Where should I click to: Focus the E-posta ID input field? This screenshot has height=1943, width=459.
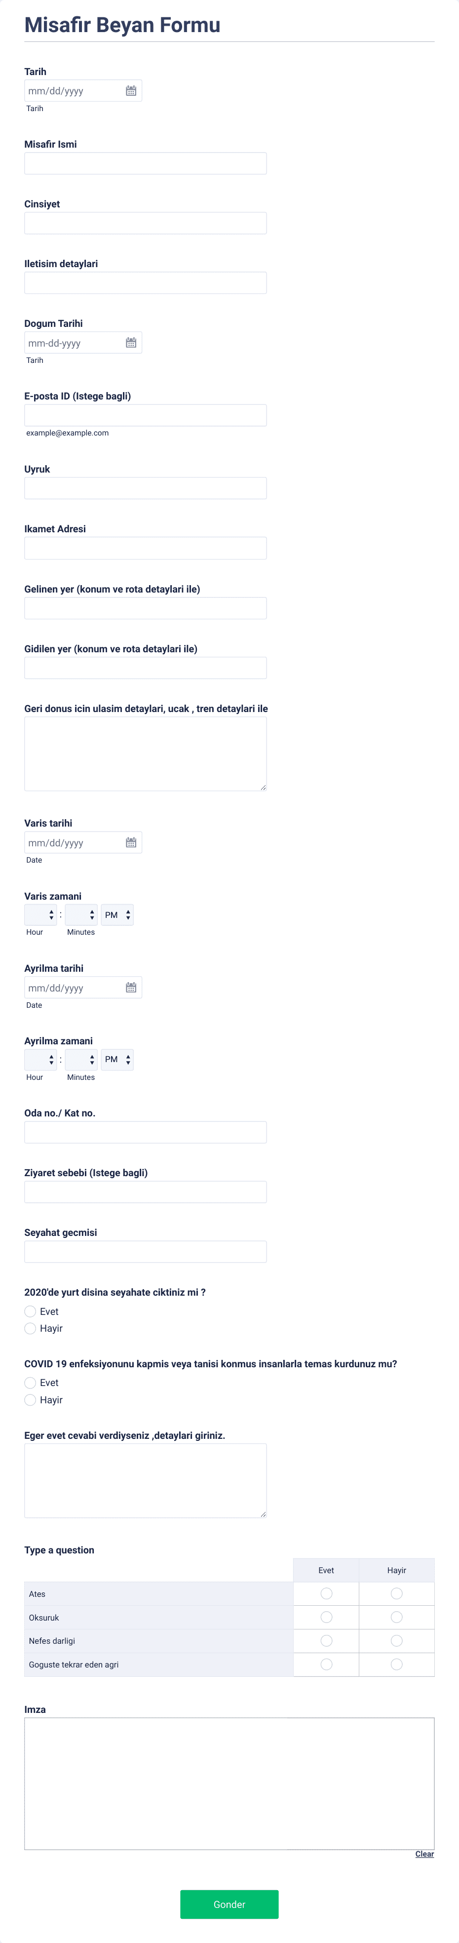146,415
